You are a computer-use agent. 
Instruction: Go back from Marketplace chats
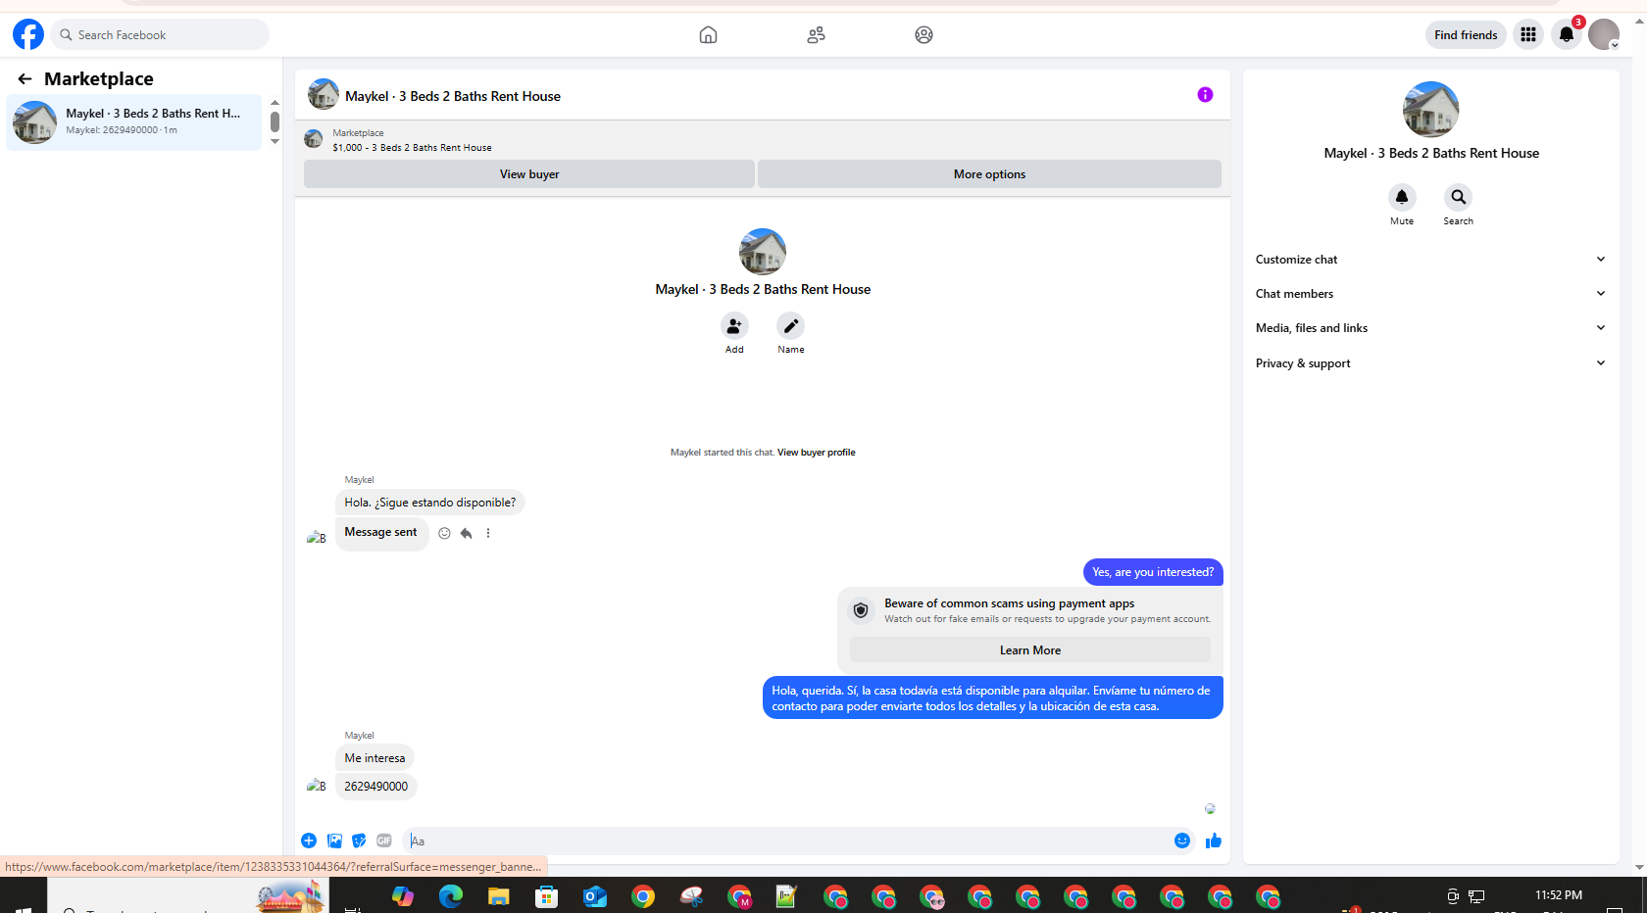coord(25,78)
